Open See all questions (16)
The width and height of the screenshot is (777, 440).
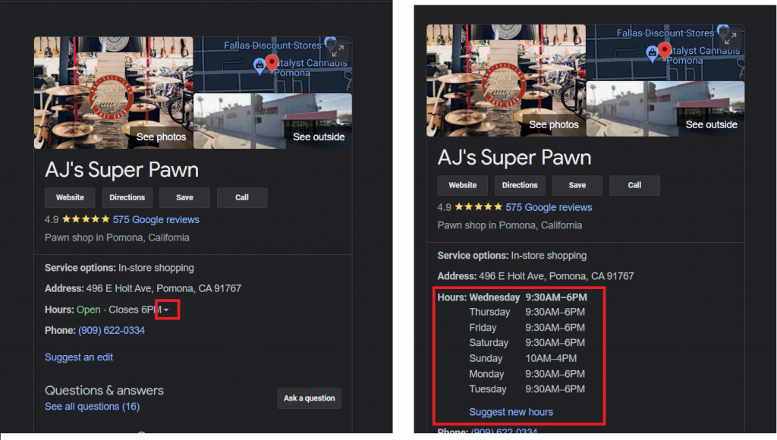pyautogui.click(x=92, y=406)
